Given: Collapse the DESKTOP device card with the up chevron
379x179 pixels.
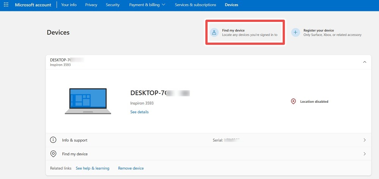Looking at the screenshot, I should [x=365, y=62].
